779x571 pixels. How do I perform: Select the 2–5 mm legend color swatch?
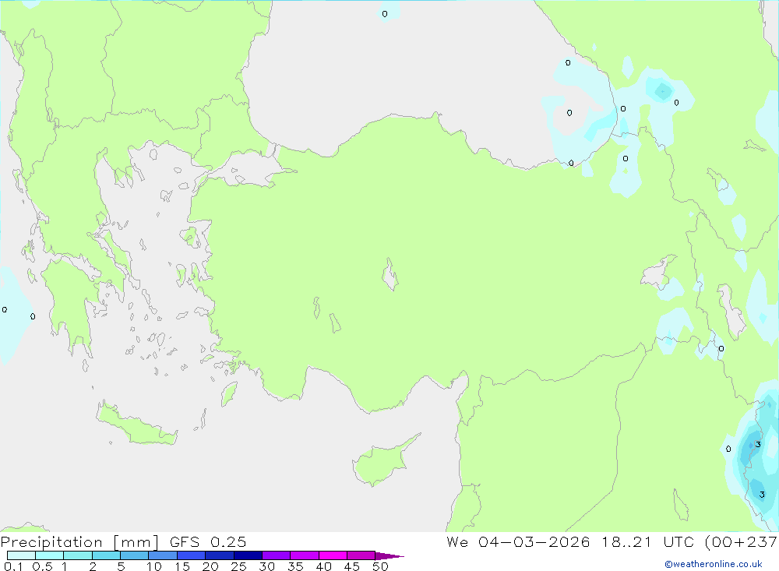coord(106,555)
